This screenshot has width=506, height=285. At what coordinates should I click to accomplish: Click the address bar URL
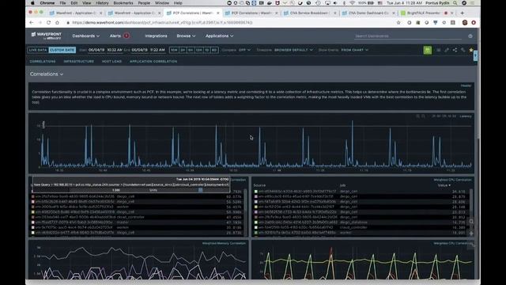coord(162,23)
